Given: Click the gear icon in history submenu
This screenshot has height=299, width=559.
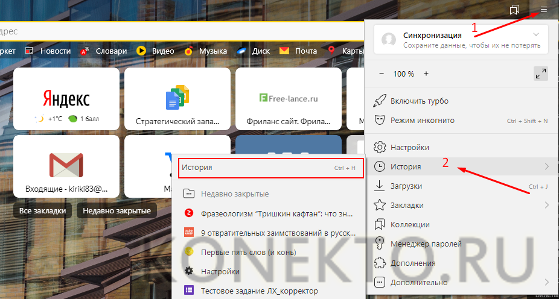Looking at the screenshot, I should (x=188, y=271).
